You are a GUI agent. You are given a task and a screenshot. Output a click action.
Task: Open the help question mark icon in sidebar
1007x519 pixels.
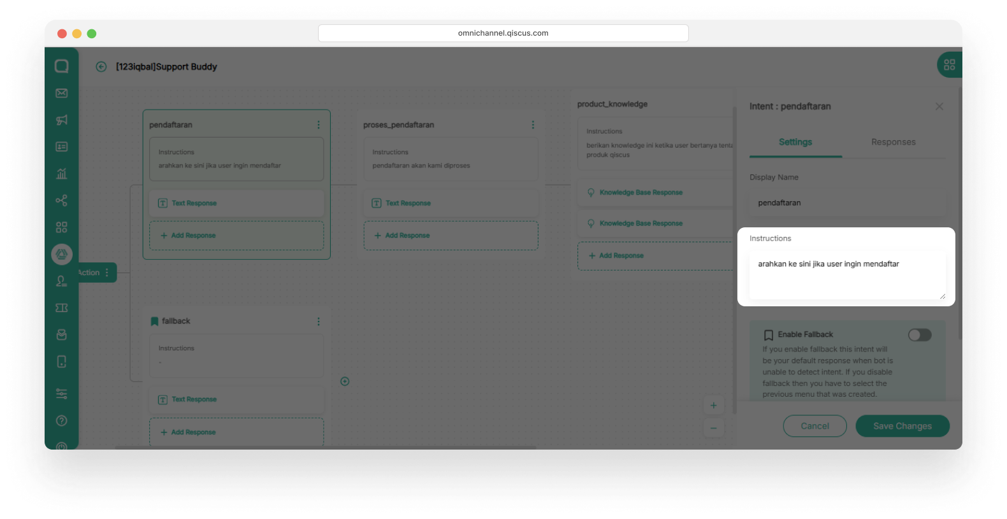(62, 420)
